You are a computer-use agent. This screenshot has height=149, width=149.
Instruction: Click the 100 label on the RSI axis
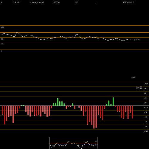pos(3,27)
